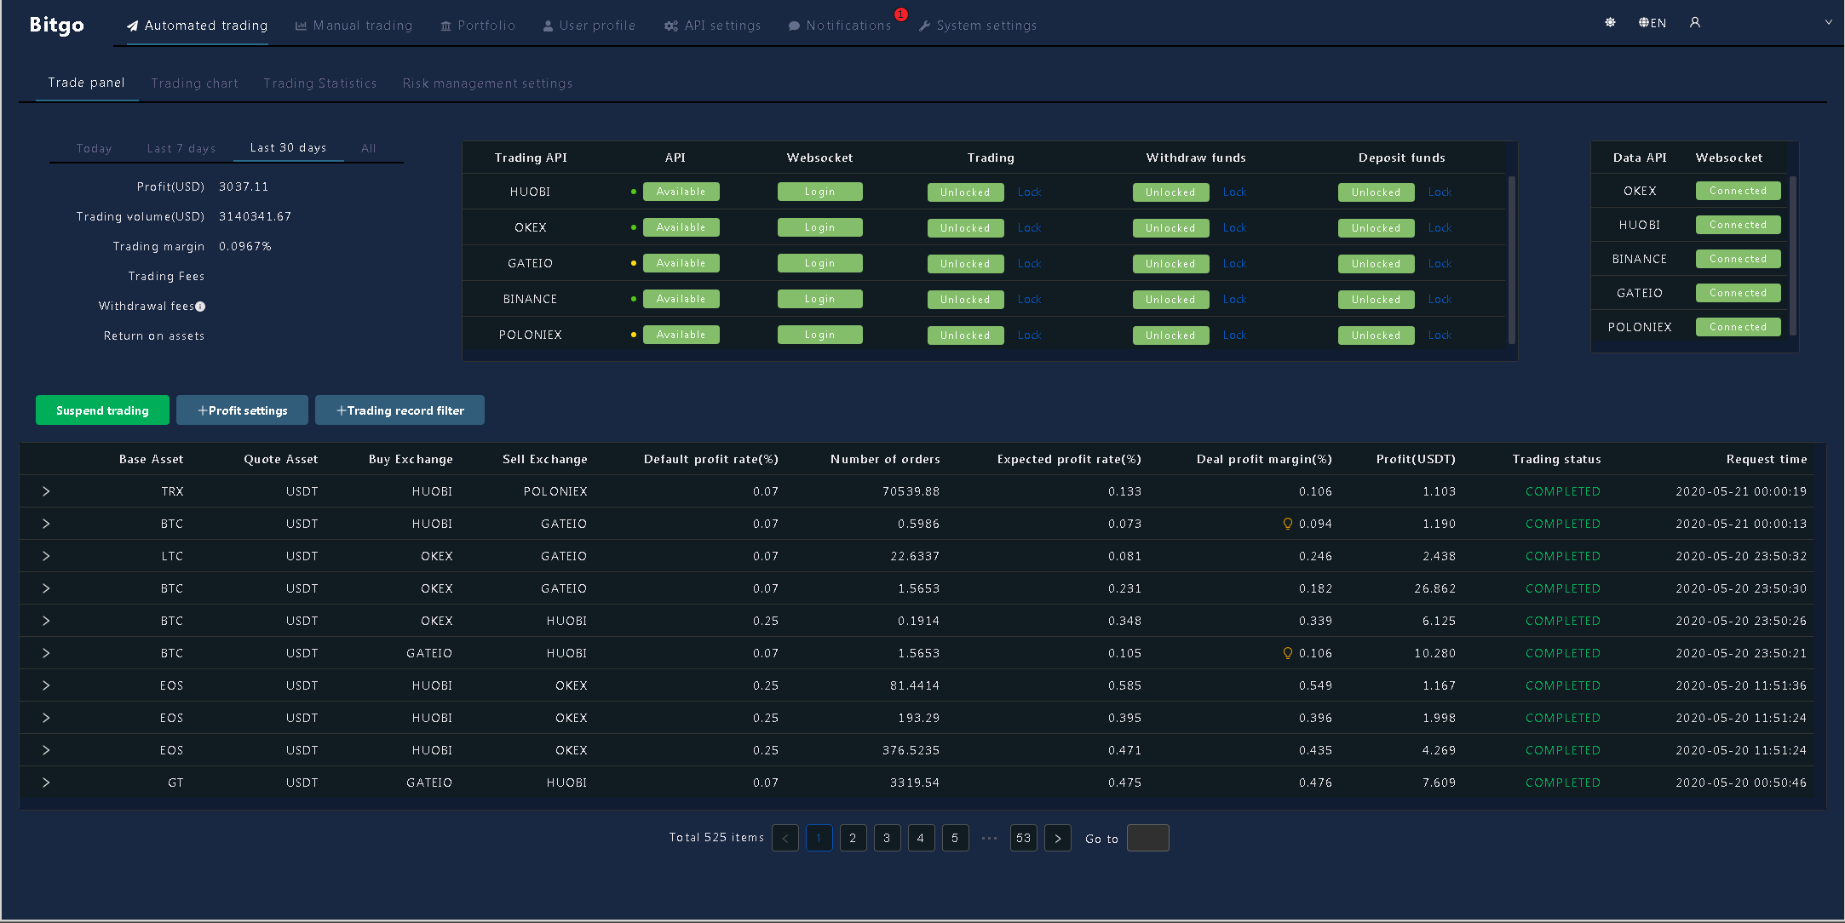Click pagination ellipsis to skip pages
The width and height of the screenshot is (1845, 923).
pyautogui.click(x=989, y=838)
